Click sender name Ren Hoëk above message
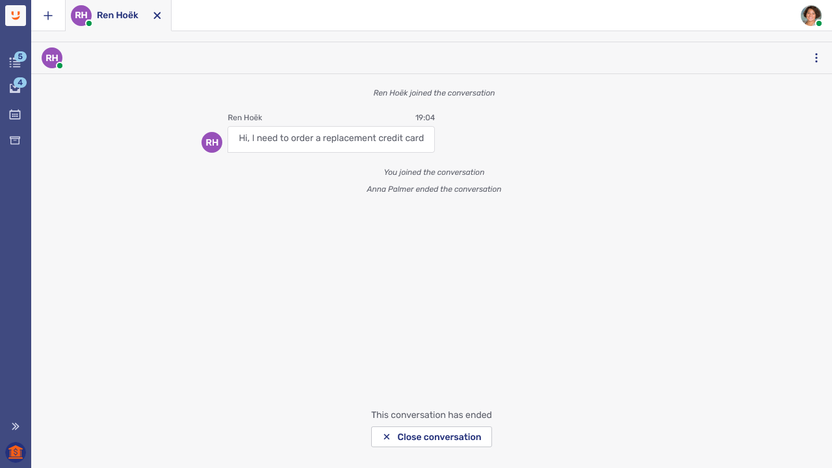The image size is (832, 468). (245, 118)
